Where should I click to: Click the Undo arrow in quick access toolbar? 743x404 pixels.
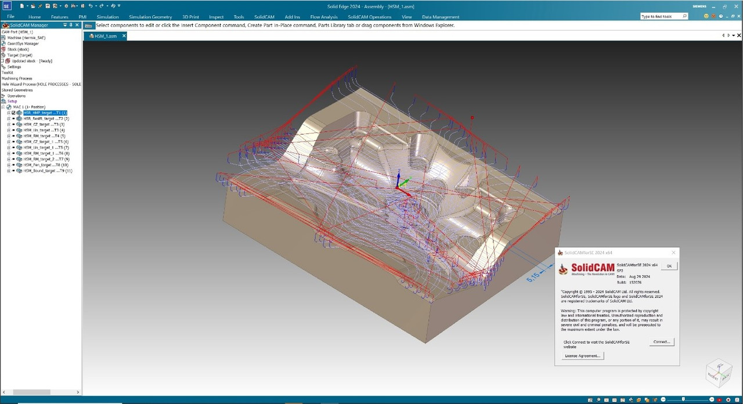pyautogui.click(x=91, y=6)
